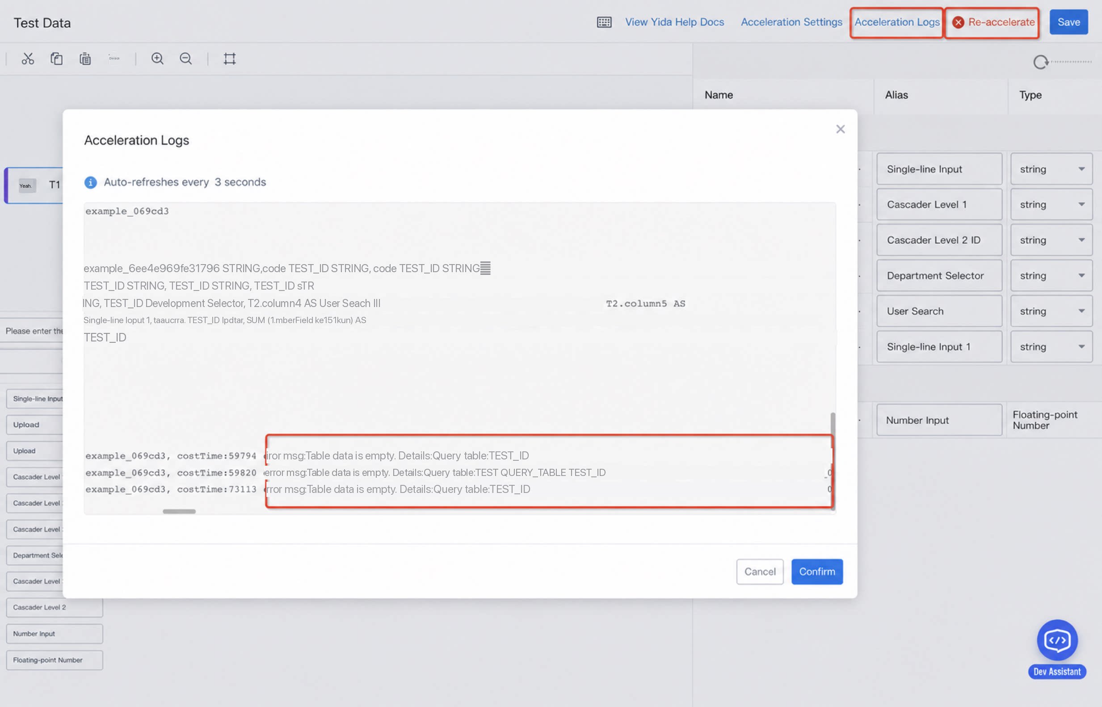The image size is (1102, 707).
Task: Click the copy icon in toolbar
Action: point(56,59)
